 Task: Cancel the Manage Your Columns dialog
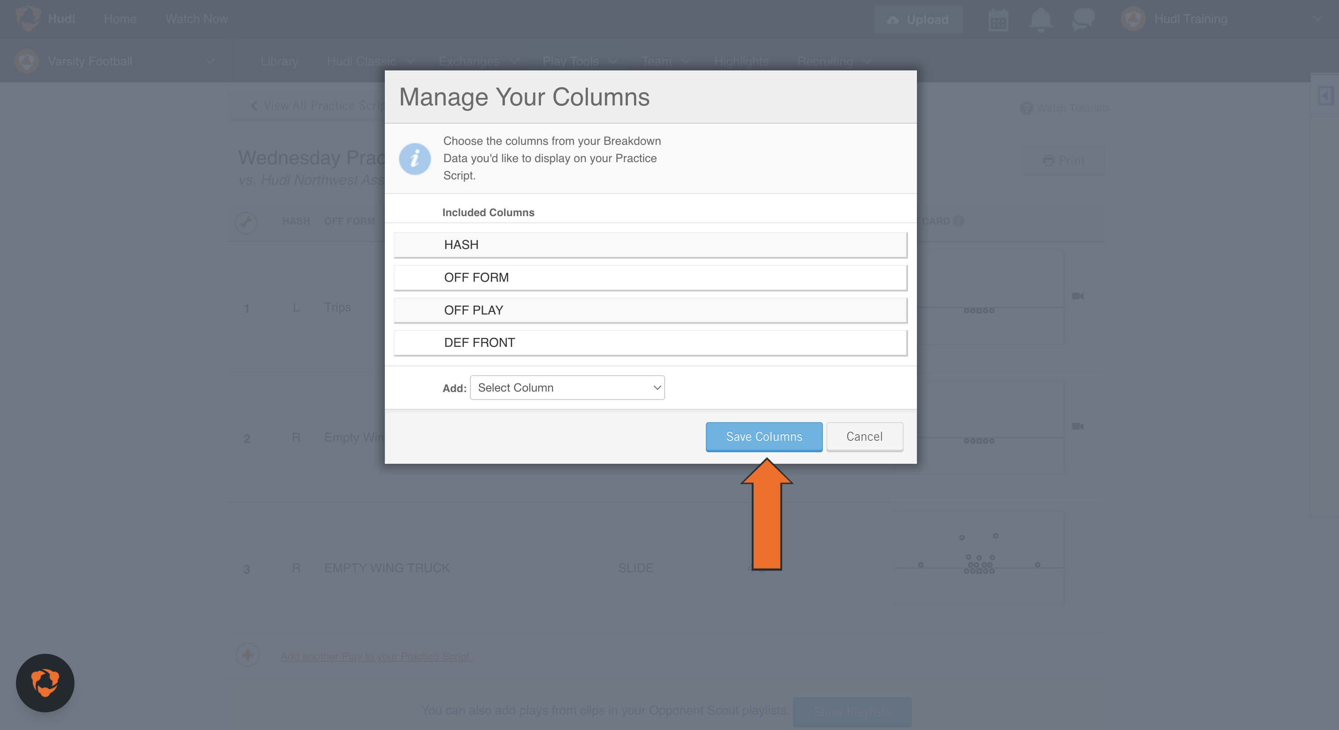point(865,437)
